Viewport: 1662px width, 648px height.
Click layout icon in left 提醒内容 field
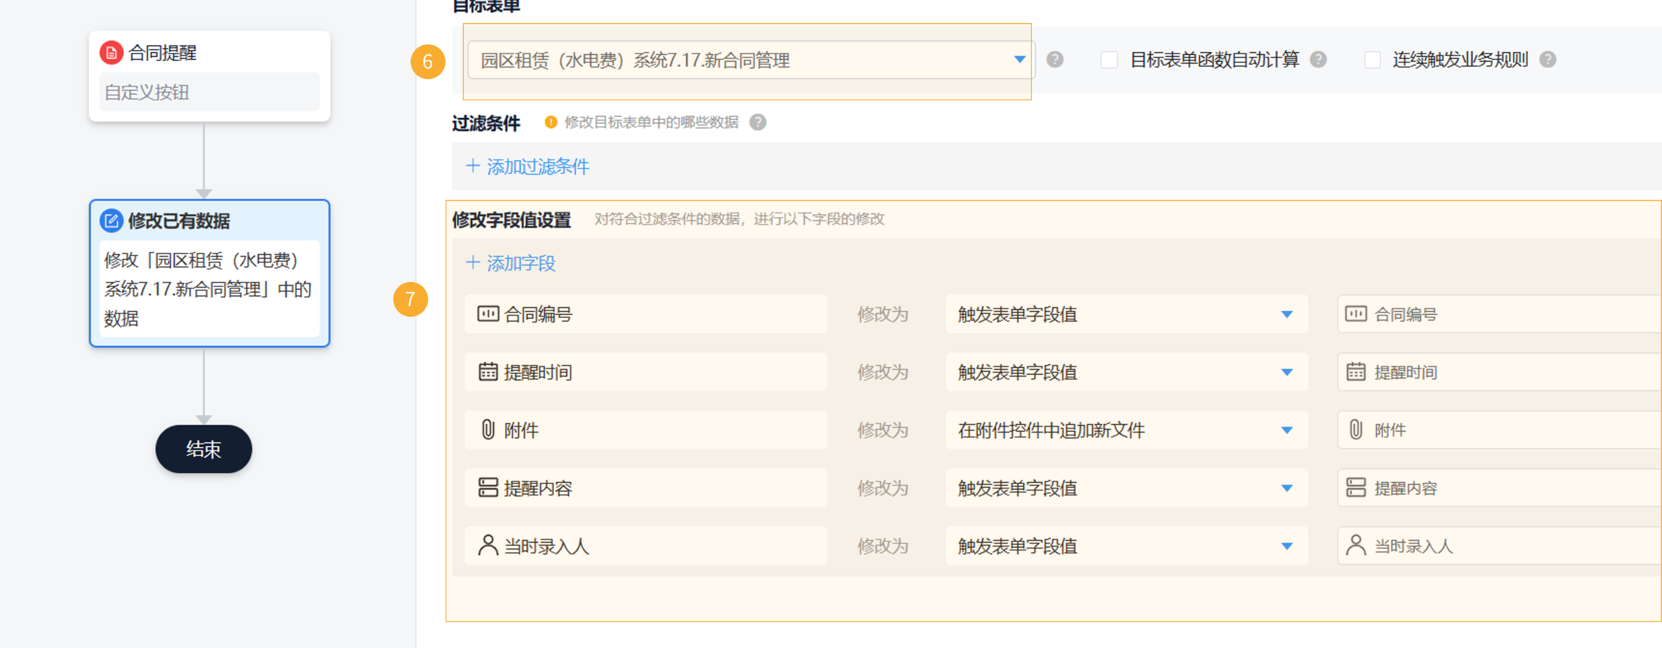click(488, 488)
